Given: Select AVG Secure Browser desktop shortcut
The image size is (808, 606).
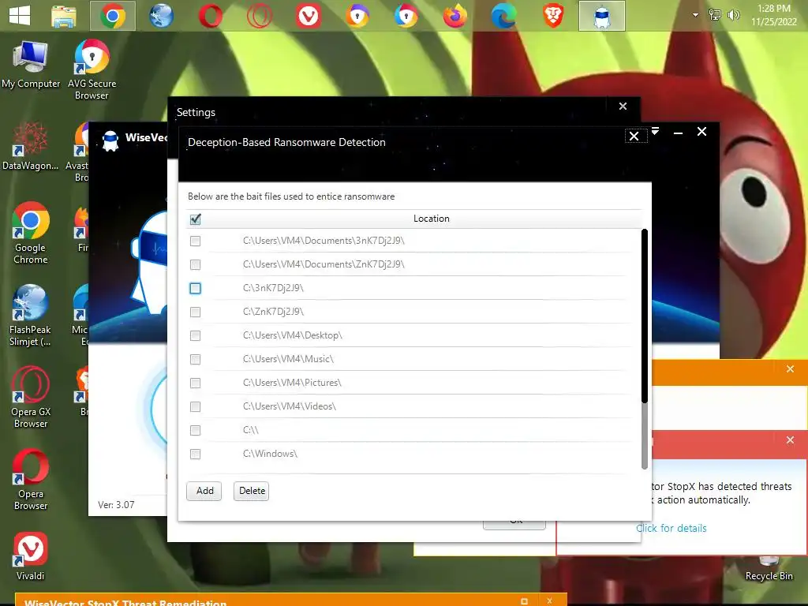Looking at the screenshot, I should [x=92, y=69].
